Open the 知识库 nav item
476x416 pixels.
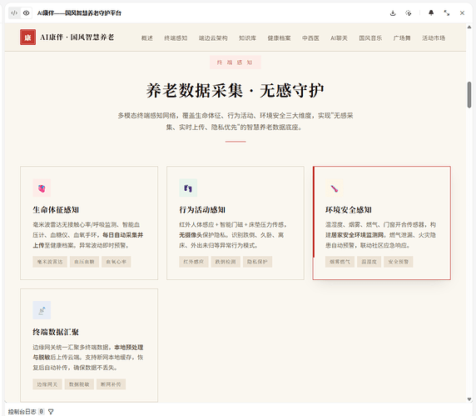click(247, 38)
